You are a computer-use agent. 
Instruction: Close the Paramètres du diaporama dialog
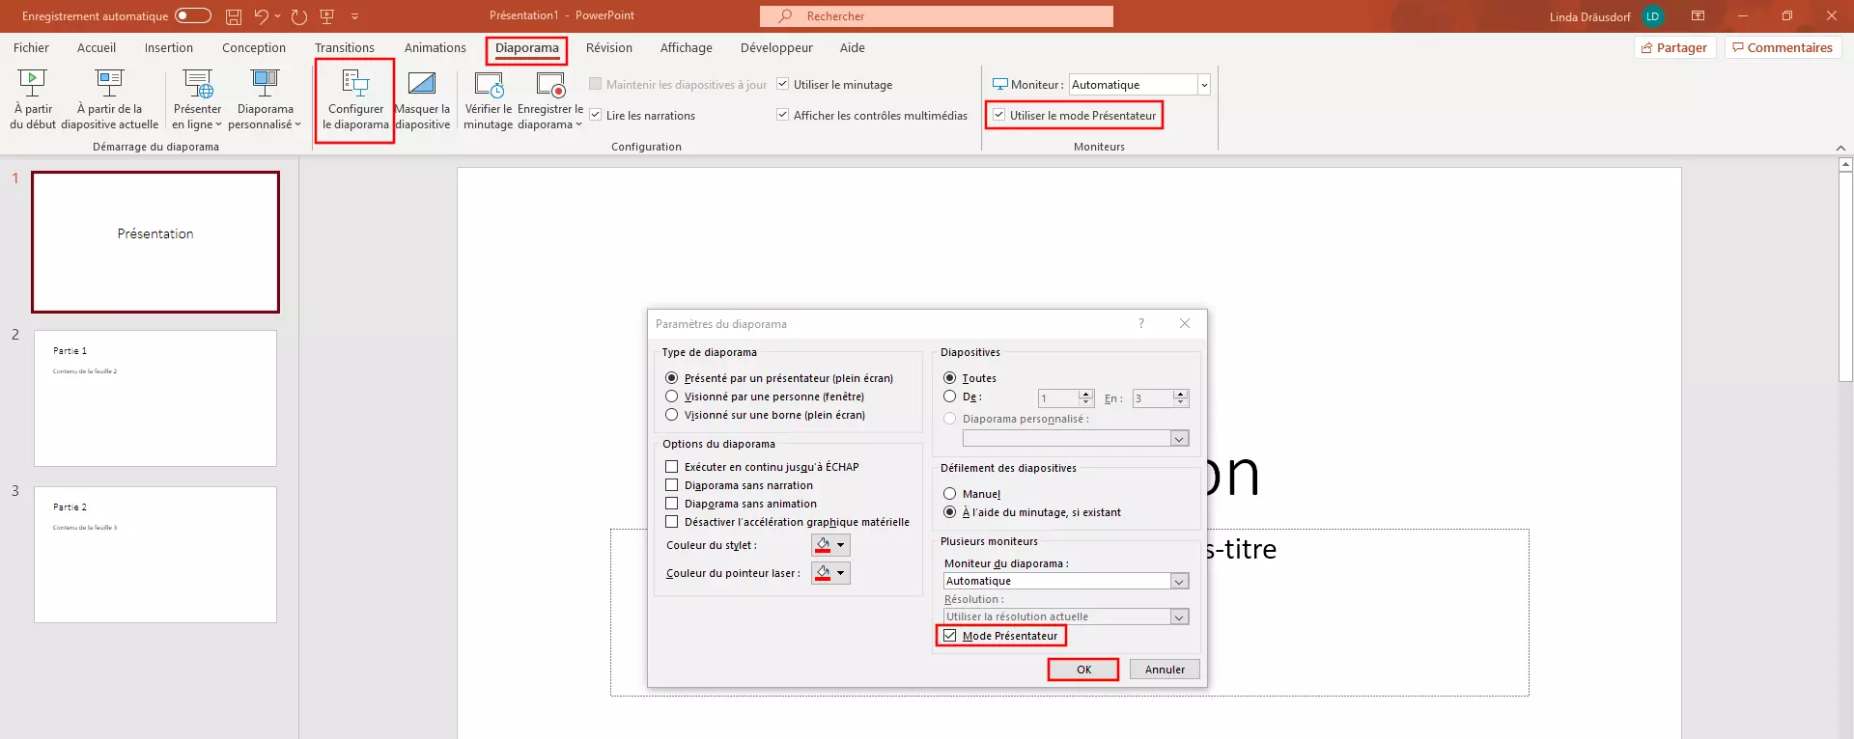click(1185, 323)
